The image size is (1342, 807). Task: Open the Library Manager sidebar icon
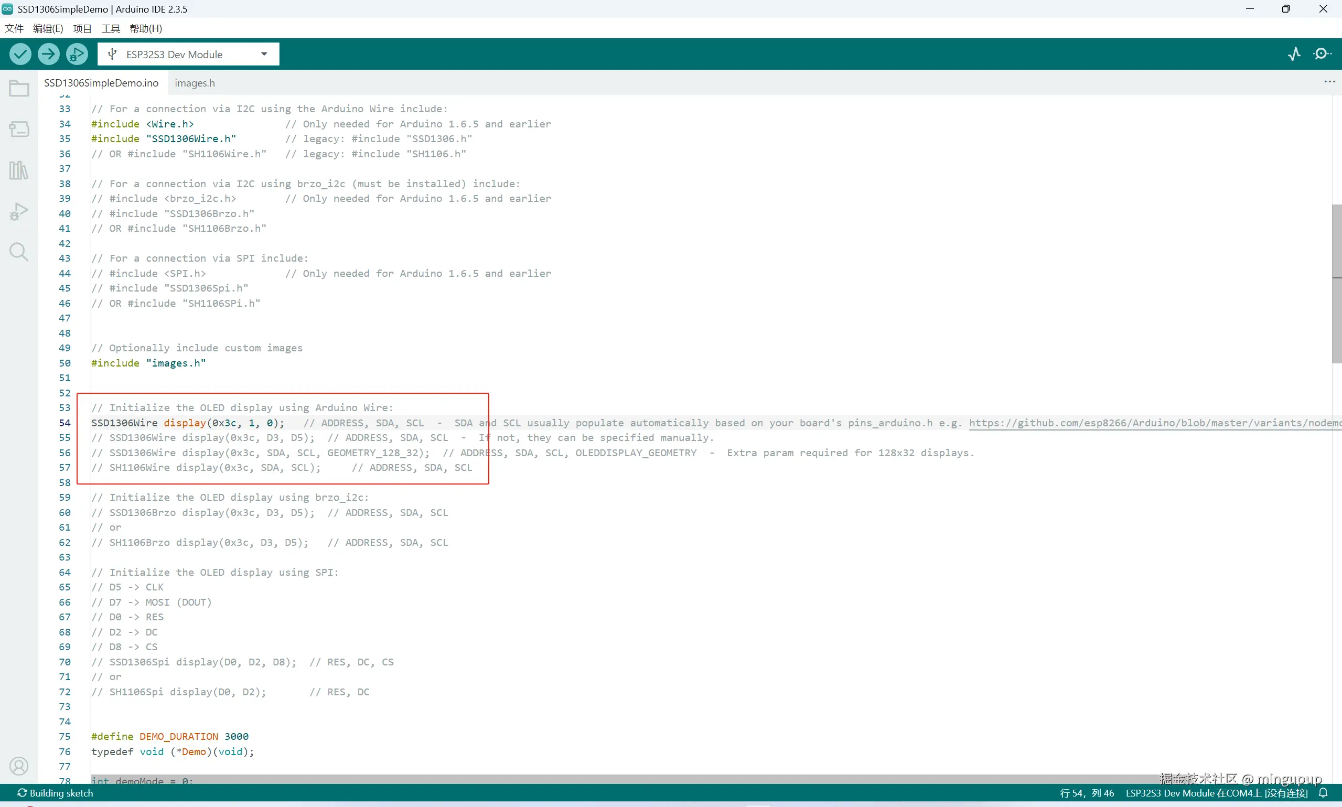point(19,170)
